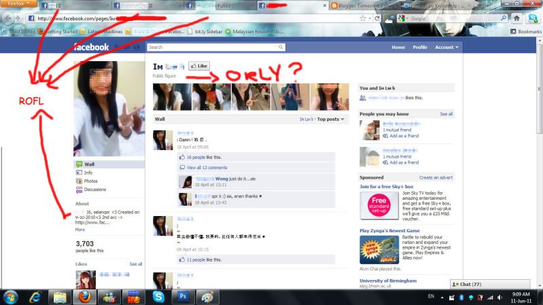This screenshot has height=305, width=543.
Task: Open the bit.ly Sidebar bookmark
Action: [205, 31]
